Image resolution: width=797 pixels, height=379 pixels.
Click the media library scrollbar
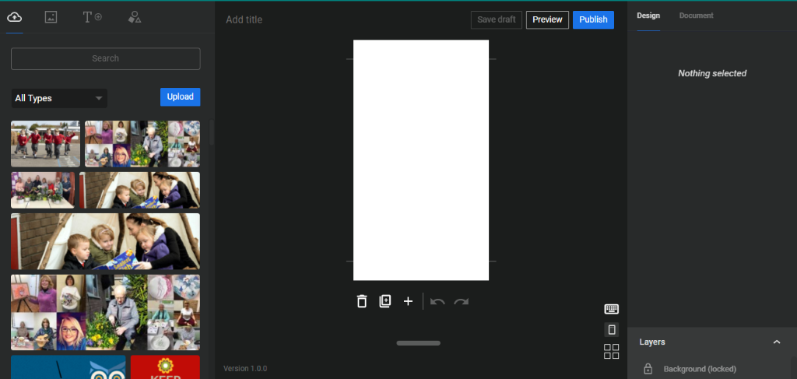point(212,133)
